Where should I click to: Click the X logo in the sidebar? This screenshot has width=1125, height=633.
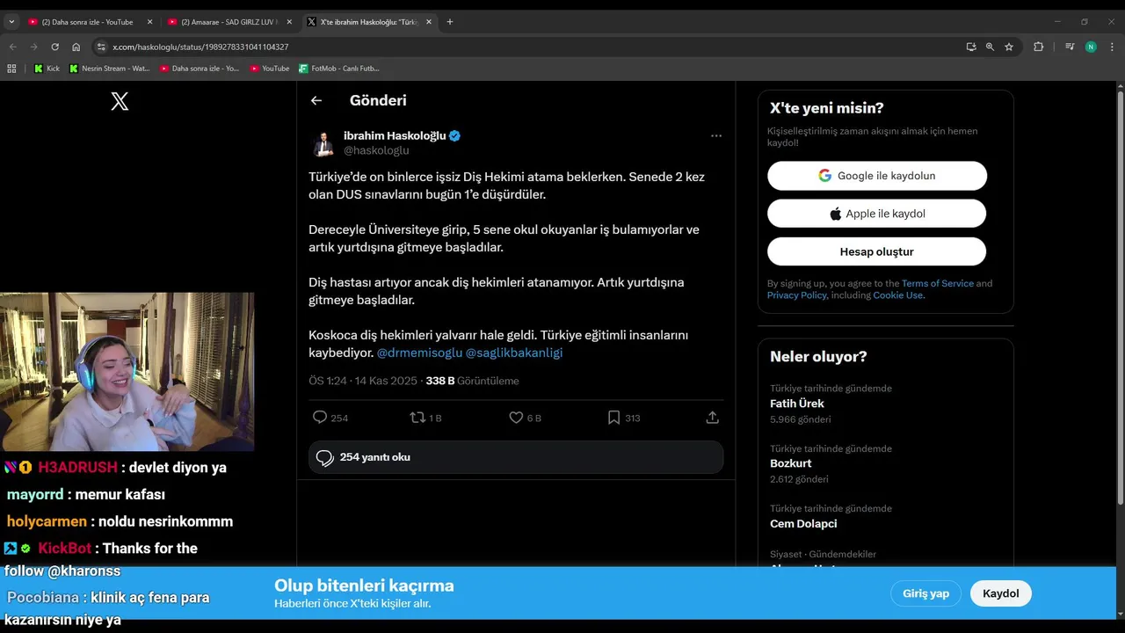pyautogui.click(x=120, y=101)
